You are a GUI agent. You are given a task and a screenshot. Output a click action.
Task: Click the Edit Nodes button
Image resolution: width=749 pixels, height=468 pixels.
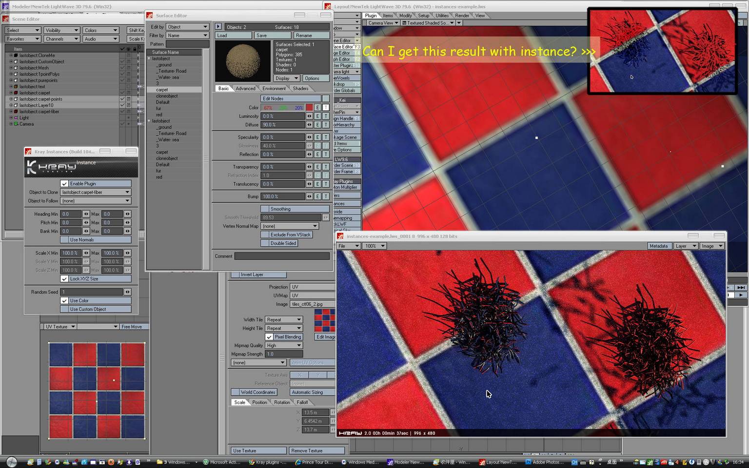[x=291, y=98]
